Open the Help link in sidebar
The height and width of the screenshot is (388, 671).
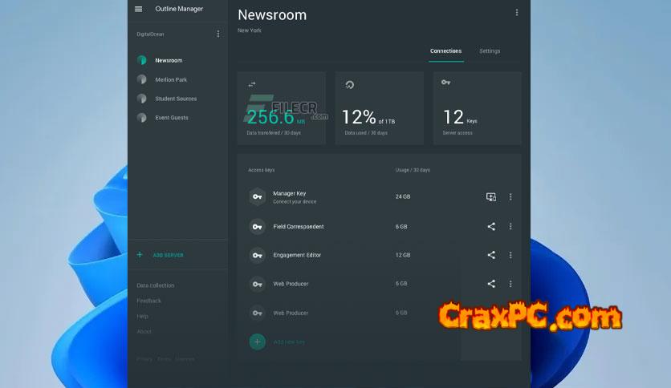142,316
